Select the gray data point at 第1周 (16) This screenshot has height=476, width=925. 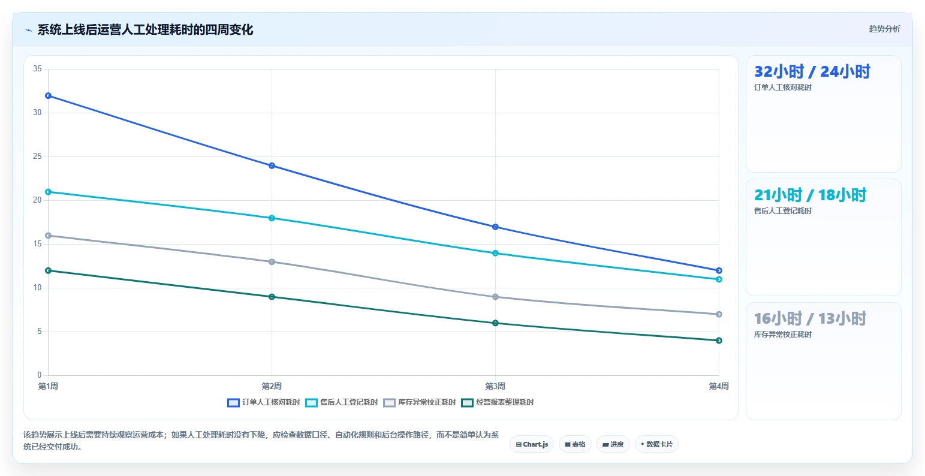pyautogui.click(x=49, y=236)
